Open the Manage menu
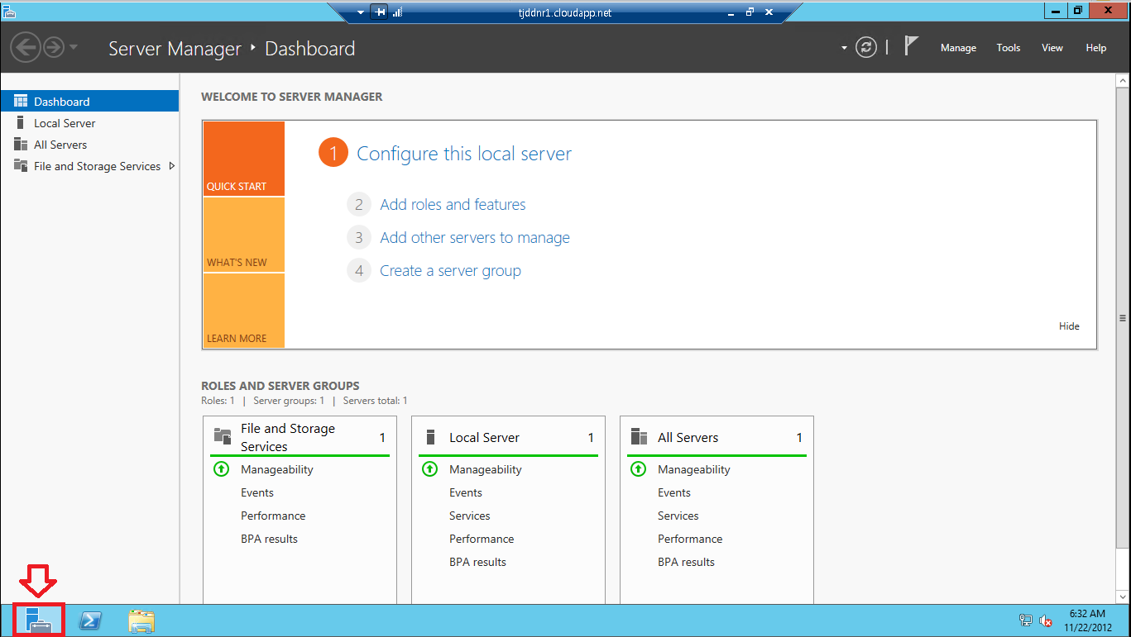The width and height of the screenshot is (1131, 637). 958,48
